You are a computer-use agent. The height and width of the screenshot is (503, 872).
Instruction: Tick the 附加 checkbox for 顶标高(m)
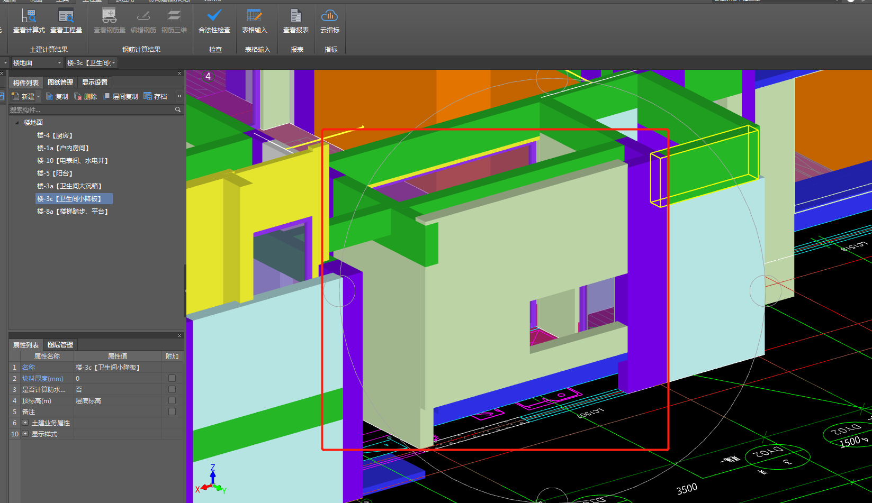coord(172,400)
